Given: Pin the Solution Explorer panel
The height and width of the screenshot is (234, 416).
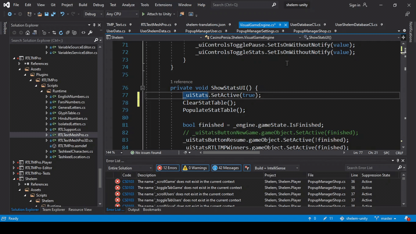Looking at the screenshot, I should [x=94, y=25].
